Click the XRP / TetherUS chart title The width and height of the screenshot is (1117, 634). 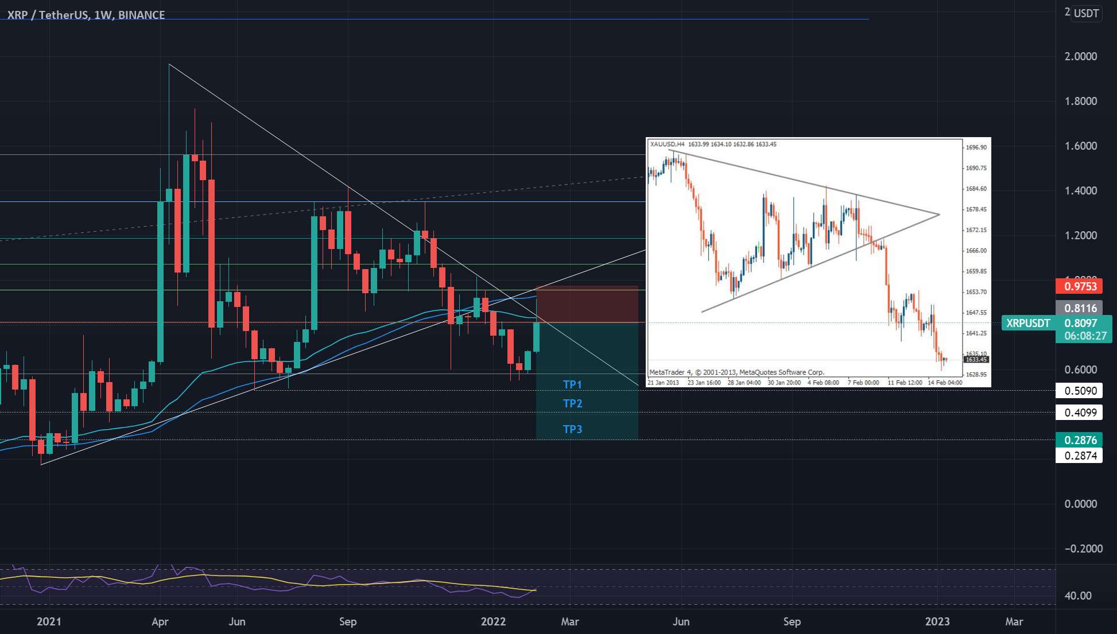[86, 15]
